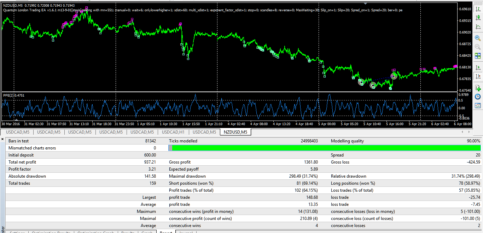483x233 pixels.
Task: Click the Expected payoff value 5.89
Action: (314, 169)
